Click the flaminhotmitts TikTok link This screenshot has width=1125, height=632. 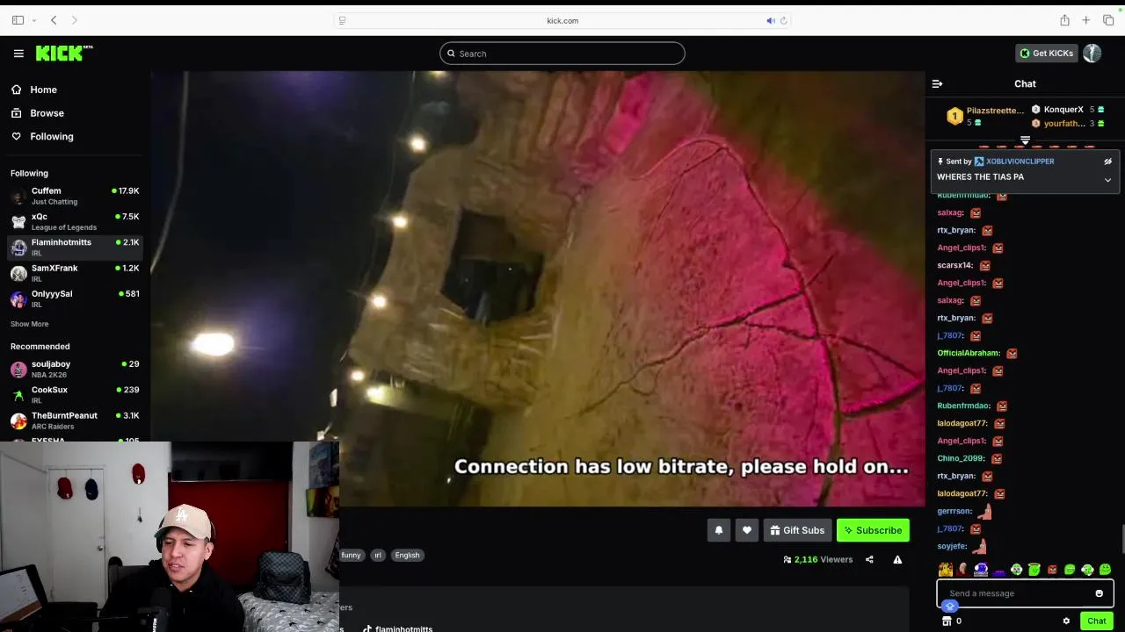pyautogui.click(x=397, y=628)
